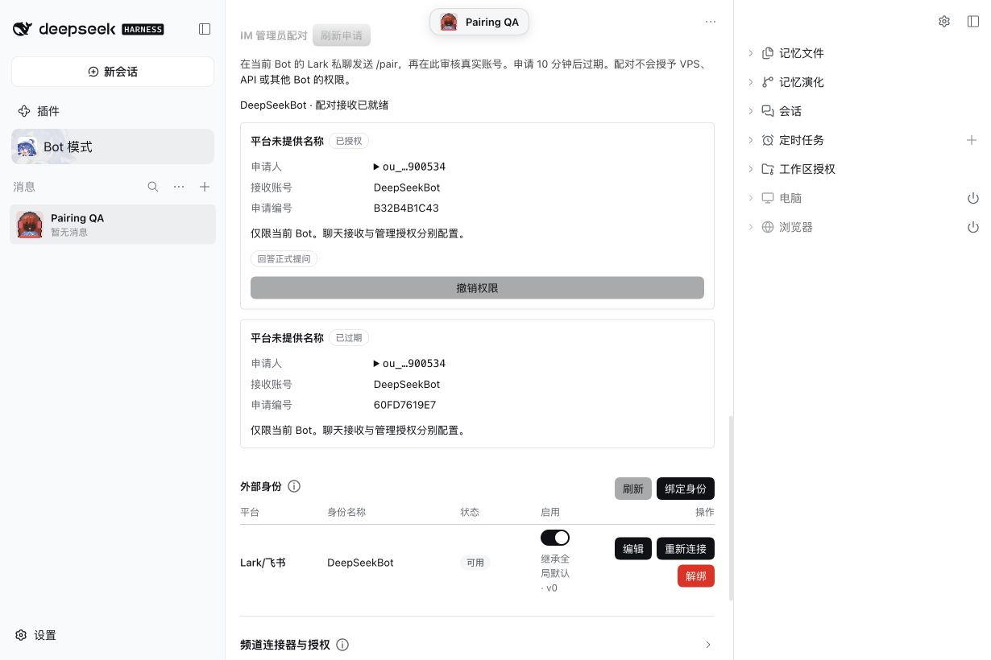991x660 pixels.
Task: Click application number B32B4B1C43
Action: pyautogui.click(x=406, y=208)
